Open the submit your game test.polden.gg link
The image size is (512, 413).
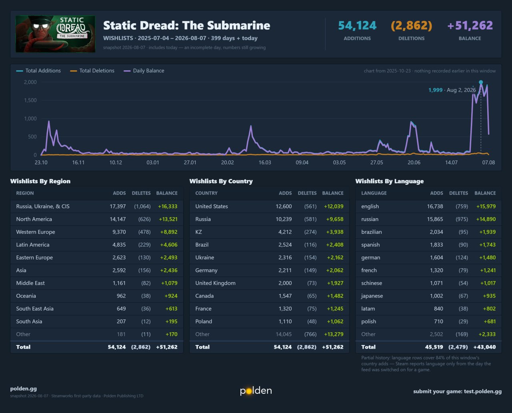pos(457,391)
